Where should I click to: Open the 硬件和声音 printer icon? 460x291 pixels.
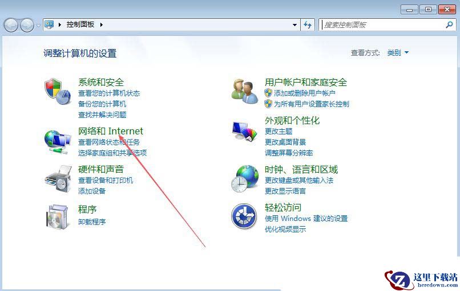(x=58, y=179)
